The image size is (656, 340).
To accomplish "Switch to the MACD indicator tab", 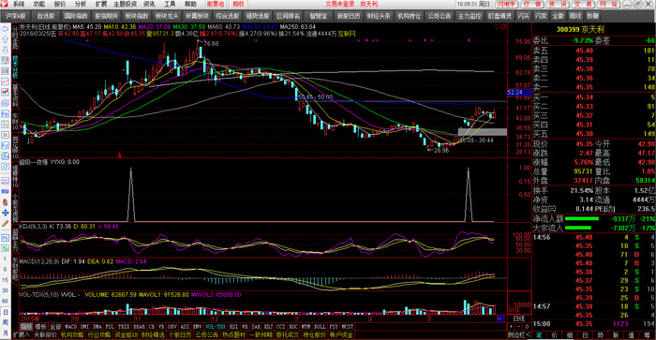I will point(70,327).
